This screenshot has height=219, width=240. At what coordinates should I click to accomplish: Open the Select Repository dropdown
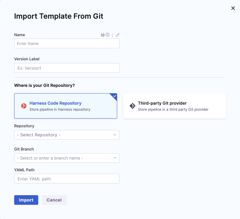[67, 135]
